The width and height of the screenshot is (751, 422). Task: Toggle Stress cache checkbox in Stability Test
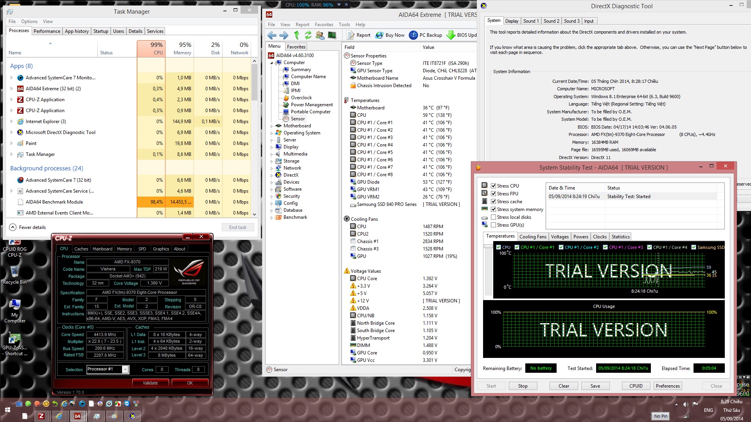(x=493, y=201)
